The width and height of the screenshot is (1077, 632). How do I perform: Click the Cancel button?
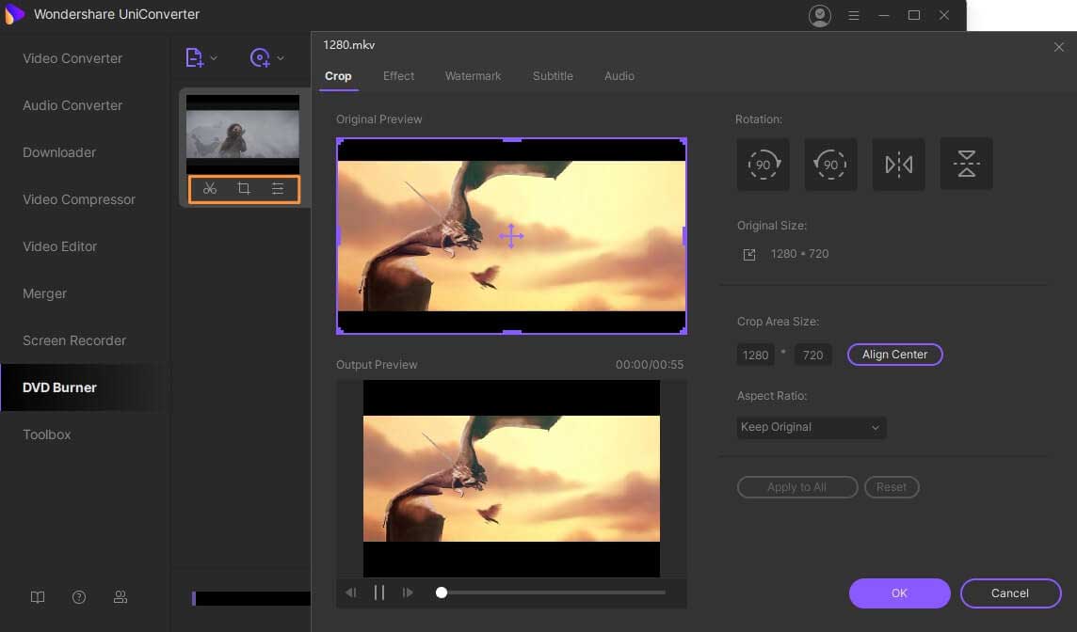click(x=1009, y=593)
